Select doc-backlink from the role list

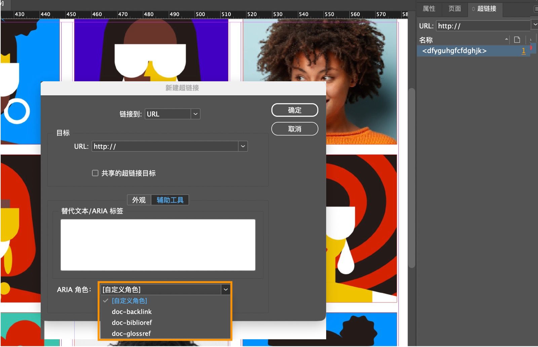click(132, 312)
